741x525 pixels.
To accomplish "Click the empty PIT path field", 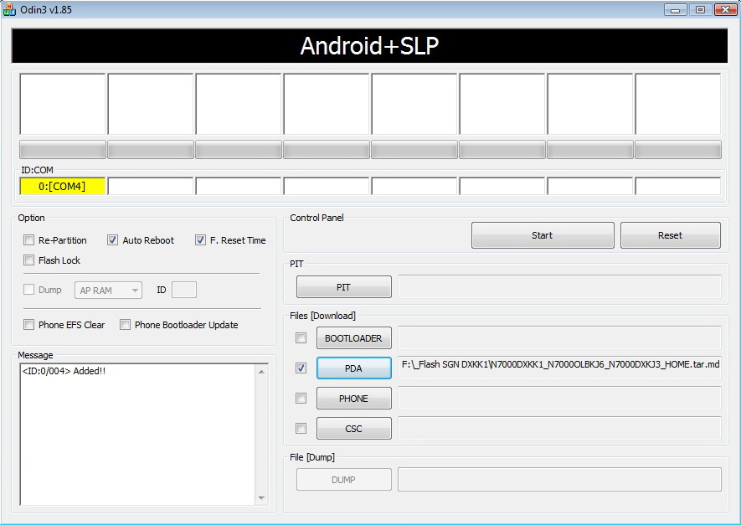I will pos(559,287).
